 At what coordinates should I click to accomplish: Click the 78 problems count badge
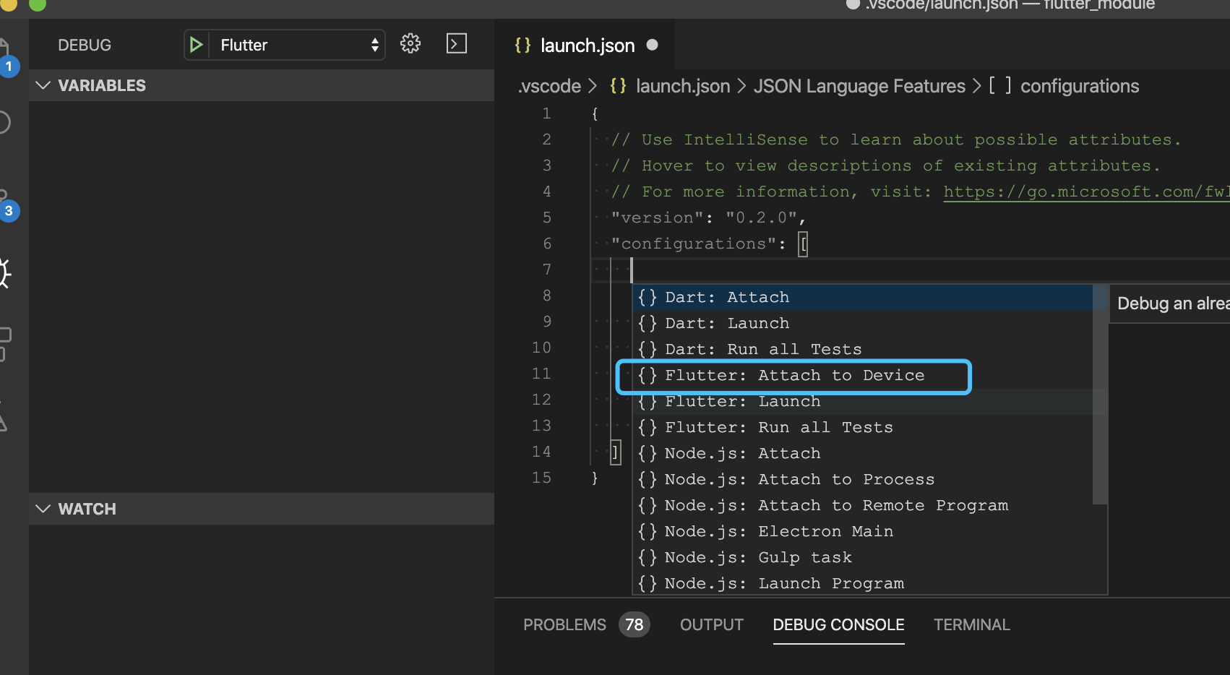pyautogui.click(x=635, y=624)
